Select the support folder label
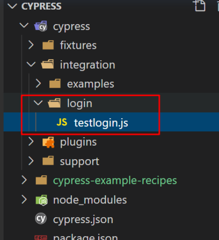 click(x=80, y=162)
